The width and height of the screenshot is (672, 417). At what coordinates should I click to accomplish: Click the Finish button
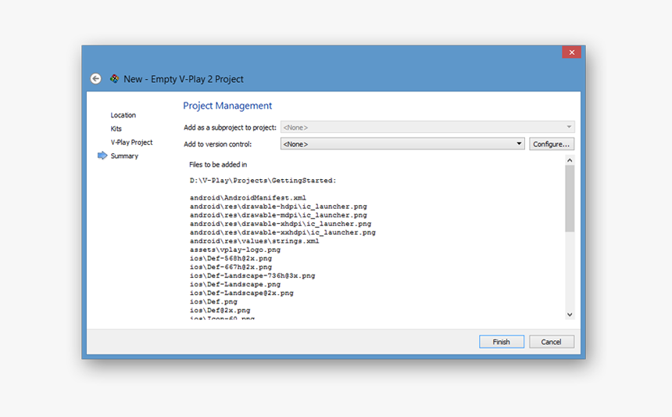[x=502, y=341]
